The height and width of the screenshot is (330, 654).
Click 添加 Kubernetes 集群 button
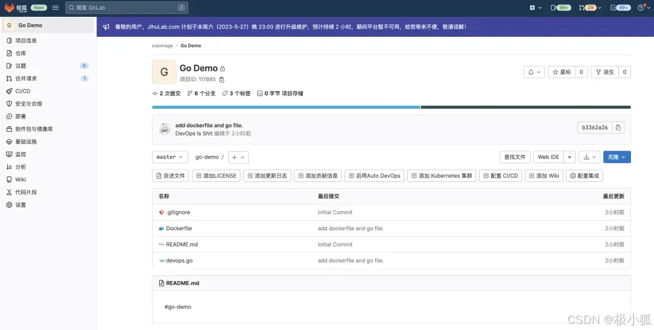[x=441, y=176]
